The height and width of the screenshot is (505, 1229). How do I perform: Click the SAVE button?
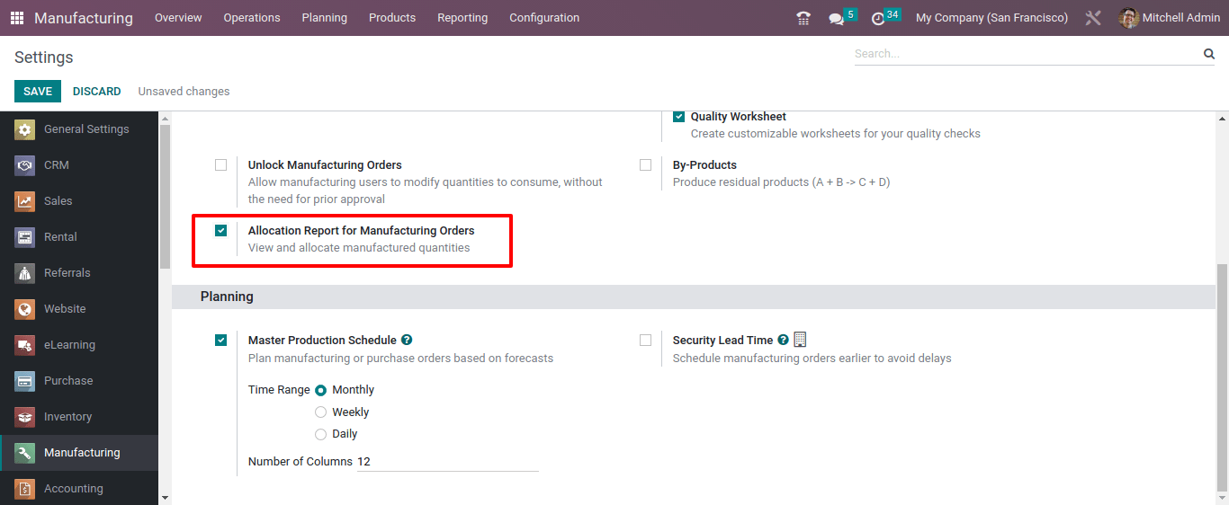(x=38, y=92)
